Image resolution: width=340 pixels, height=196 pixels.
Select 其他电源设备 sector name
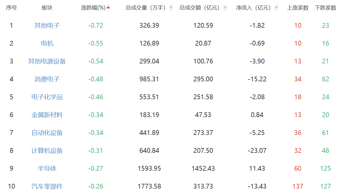pos(47,61)
